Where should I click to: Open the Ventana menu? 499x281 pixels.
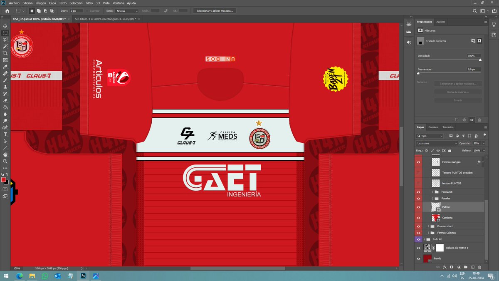118,3
